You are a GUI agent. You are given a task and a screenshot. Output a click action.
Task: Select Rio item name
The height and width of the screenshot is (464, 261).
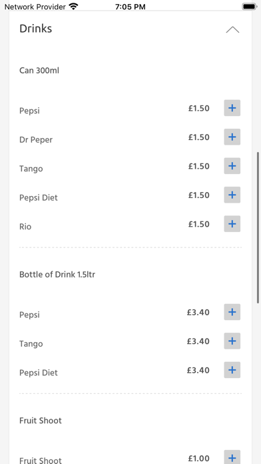pyautogui.click(x=25, y=227)
